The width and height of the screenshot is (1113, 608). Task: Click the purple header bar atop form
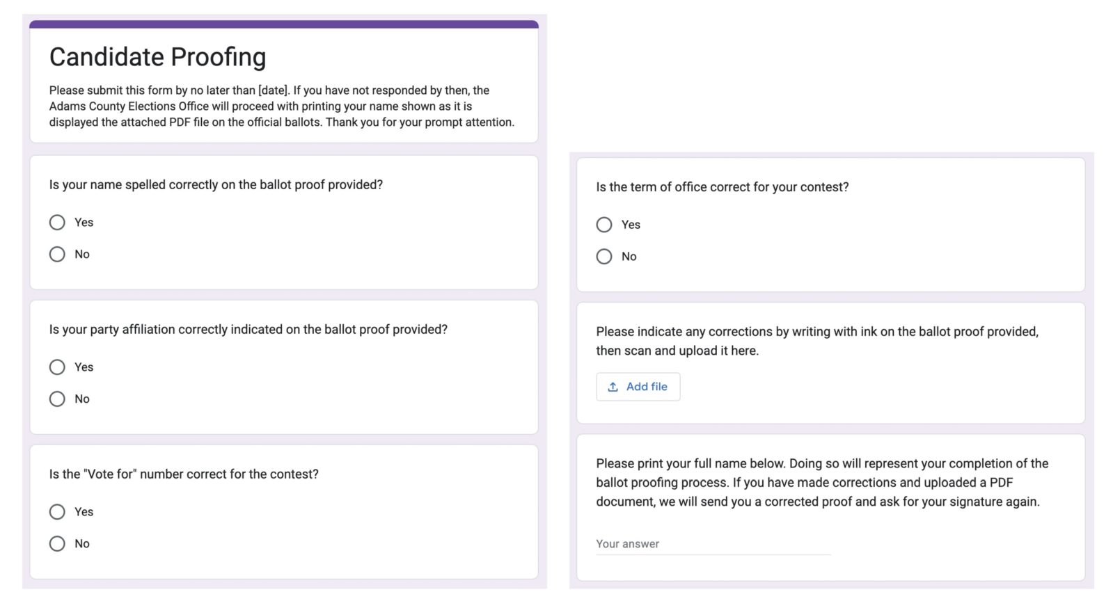(284, 24)
